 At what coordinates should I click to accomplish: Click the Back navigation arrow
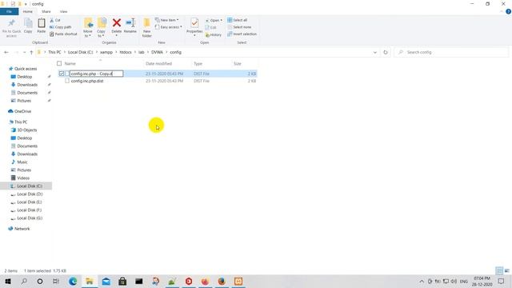pos(6,52)
